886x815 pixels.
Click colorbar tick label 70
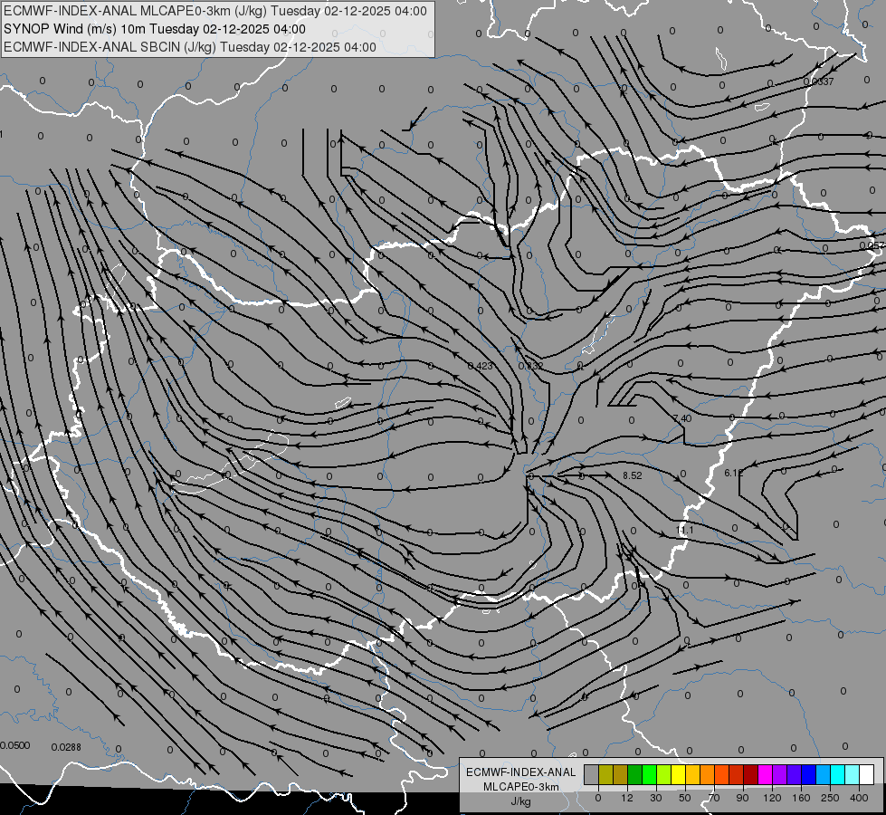point(714,798)
